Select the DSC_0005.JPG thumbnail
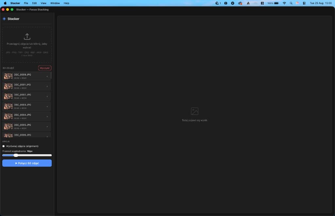Screen dimensions: 335x216 pos(8,126)
